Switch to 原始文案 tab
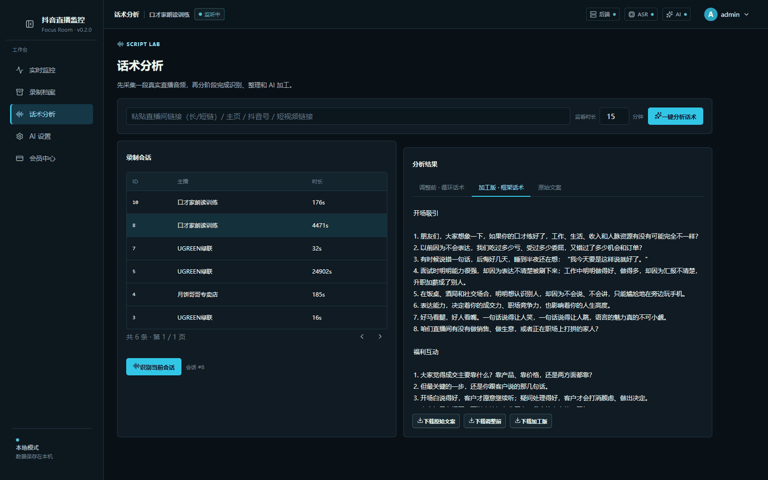This screenshot has height=480, width=768. pos(550,188)
